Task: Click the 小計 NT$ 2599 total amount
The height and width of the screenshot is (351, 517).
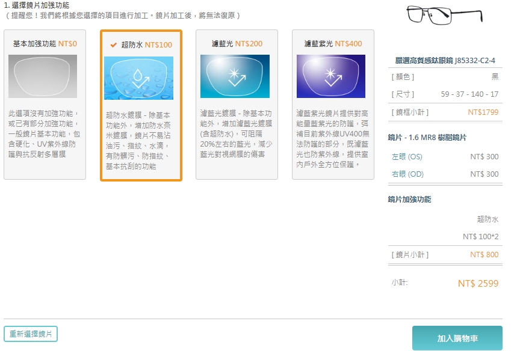Action: (478, 284)
